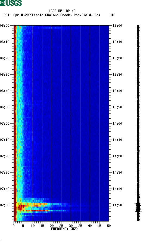
Task: Click the 30 Hz frequency tick label
Action: point(71,226)
